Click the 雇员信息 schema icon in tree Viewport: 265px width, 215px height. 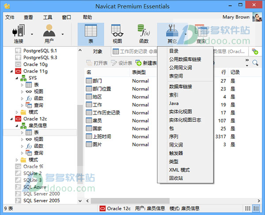point(23,126)
